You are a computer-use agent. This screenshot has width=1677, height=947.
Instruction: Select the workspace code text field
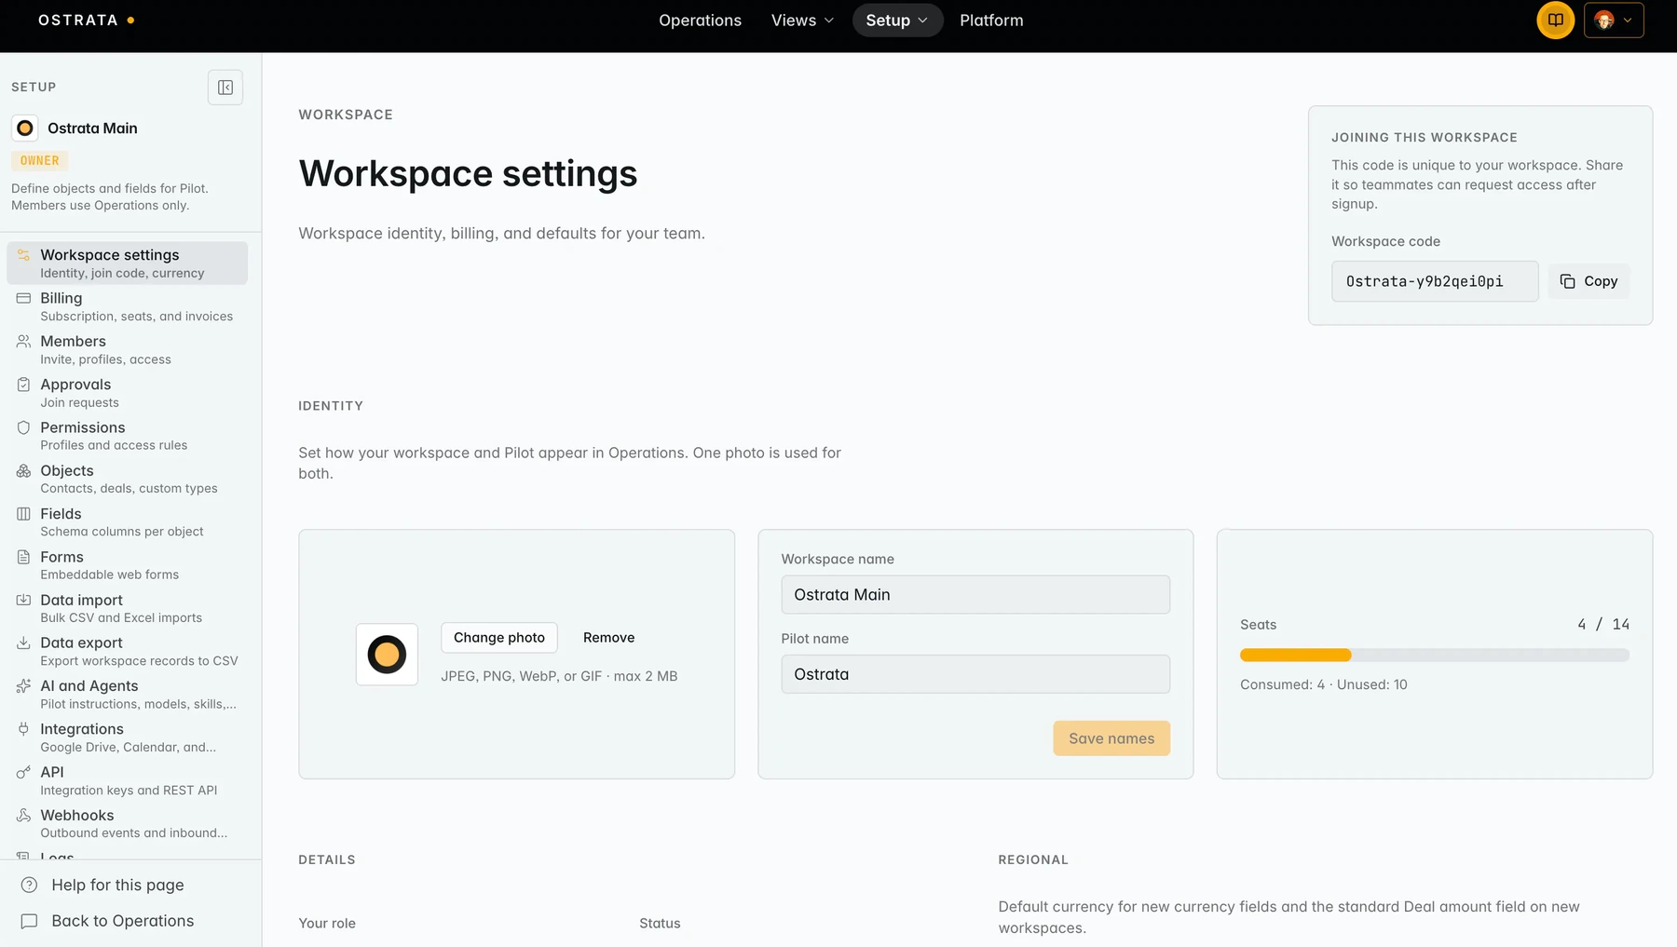point(1435,281)
